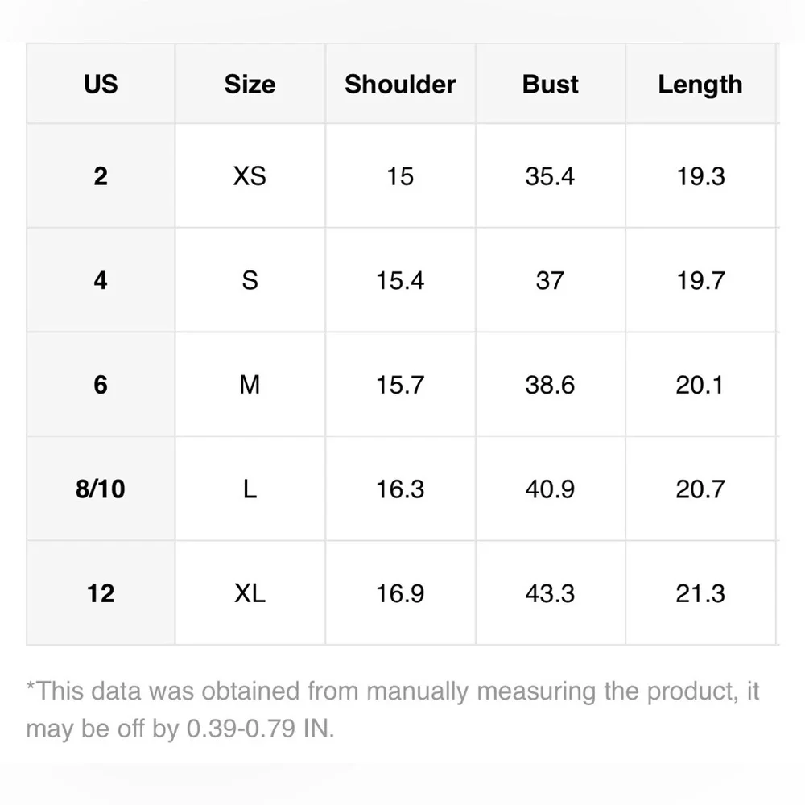Click the 21.3 length value

(700, 593)
